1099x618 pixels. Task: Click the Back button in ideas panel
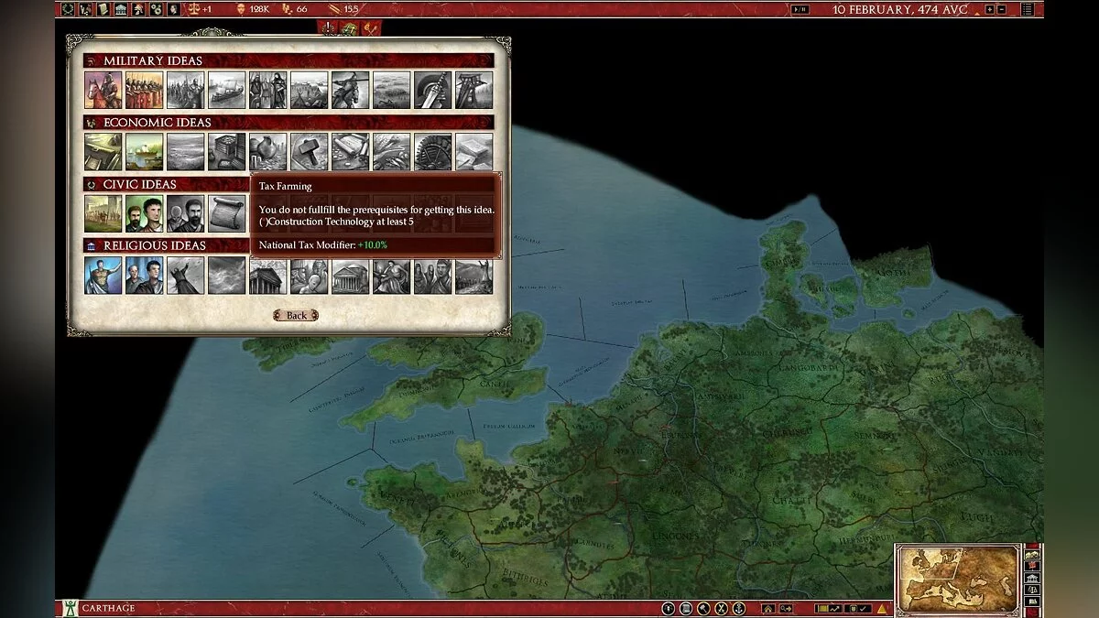tap(296, 315)
